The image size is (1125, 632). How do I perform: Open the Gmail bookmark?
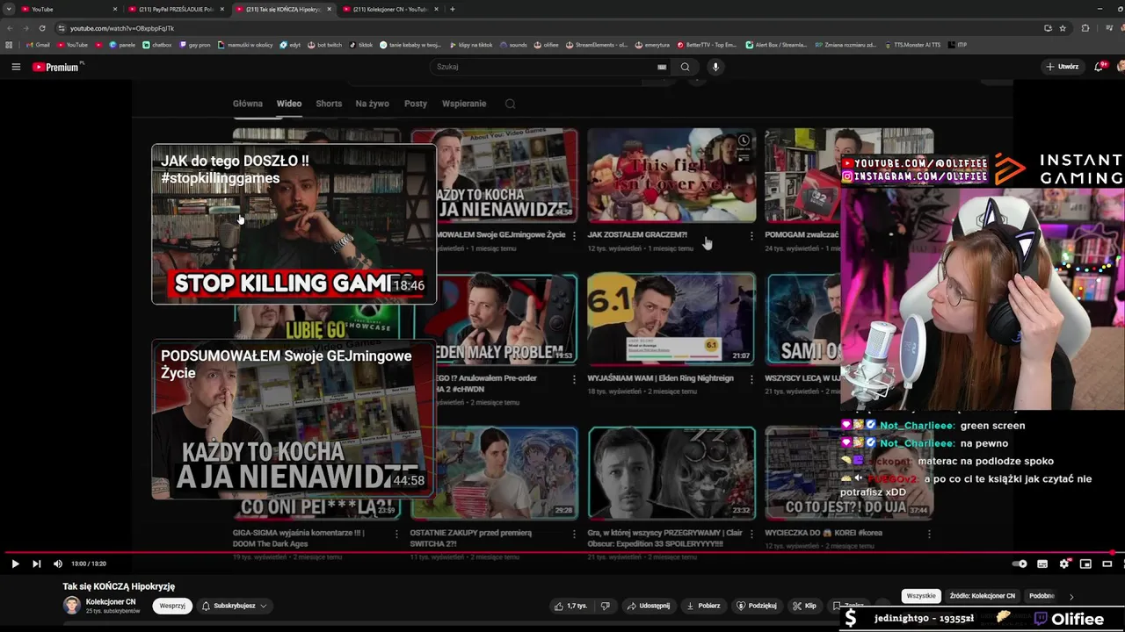point(38,45)
